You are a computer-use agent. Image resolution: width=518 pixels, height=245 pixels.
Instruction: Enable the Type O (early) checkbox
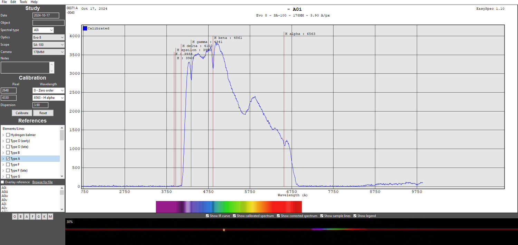(8, 141)
